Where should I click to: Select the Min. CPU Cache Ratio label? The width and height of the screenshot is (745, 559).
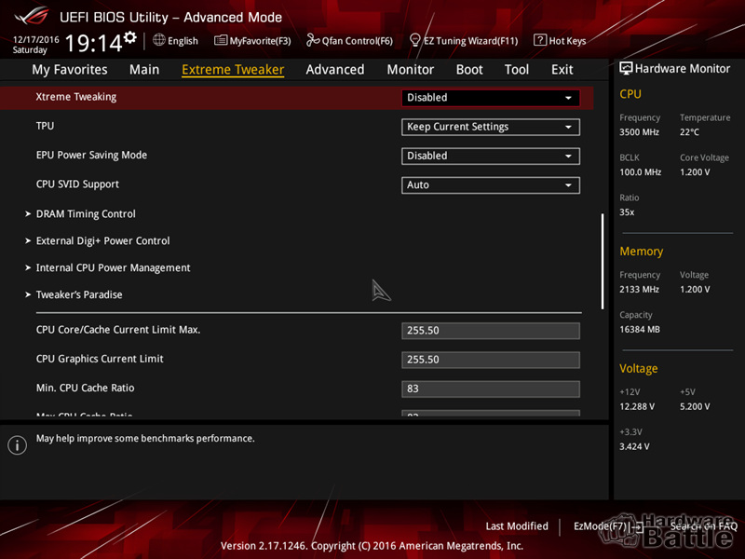click(x=85, y=388)
